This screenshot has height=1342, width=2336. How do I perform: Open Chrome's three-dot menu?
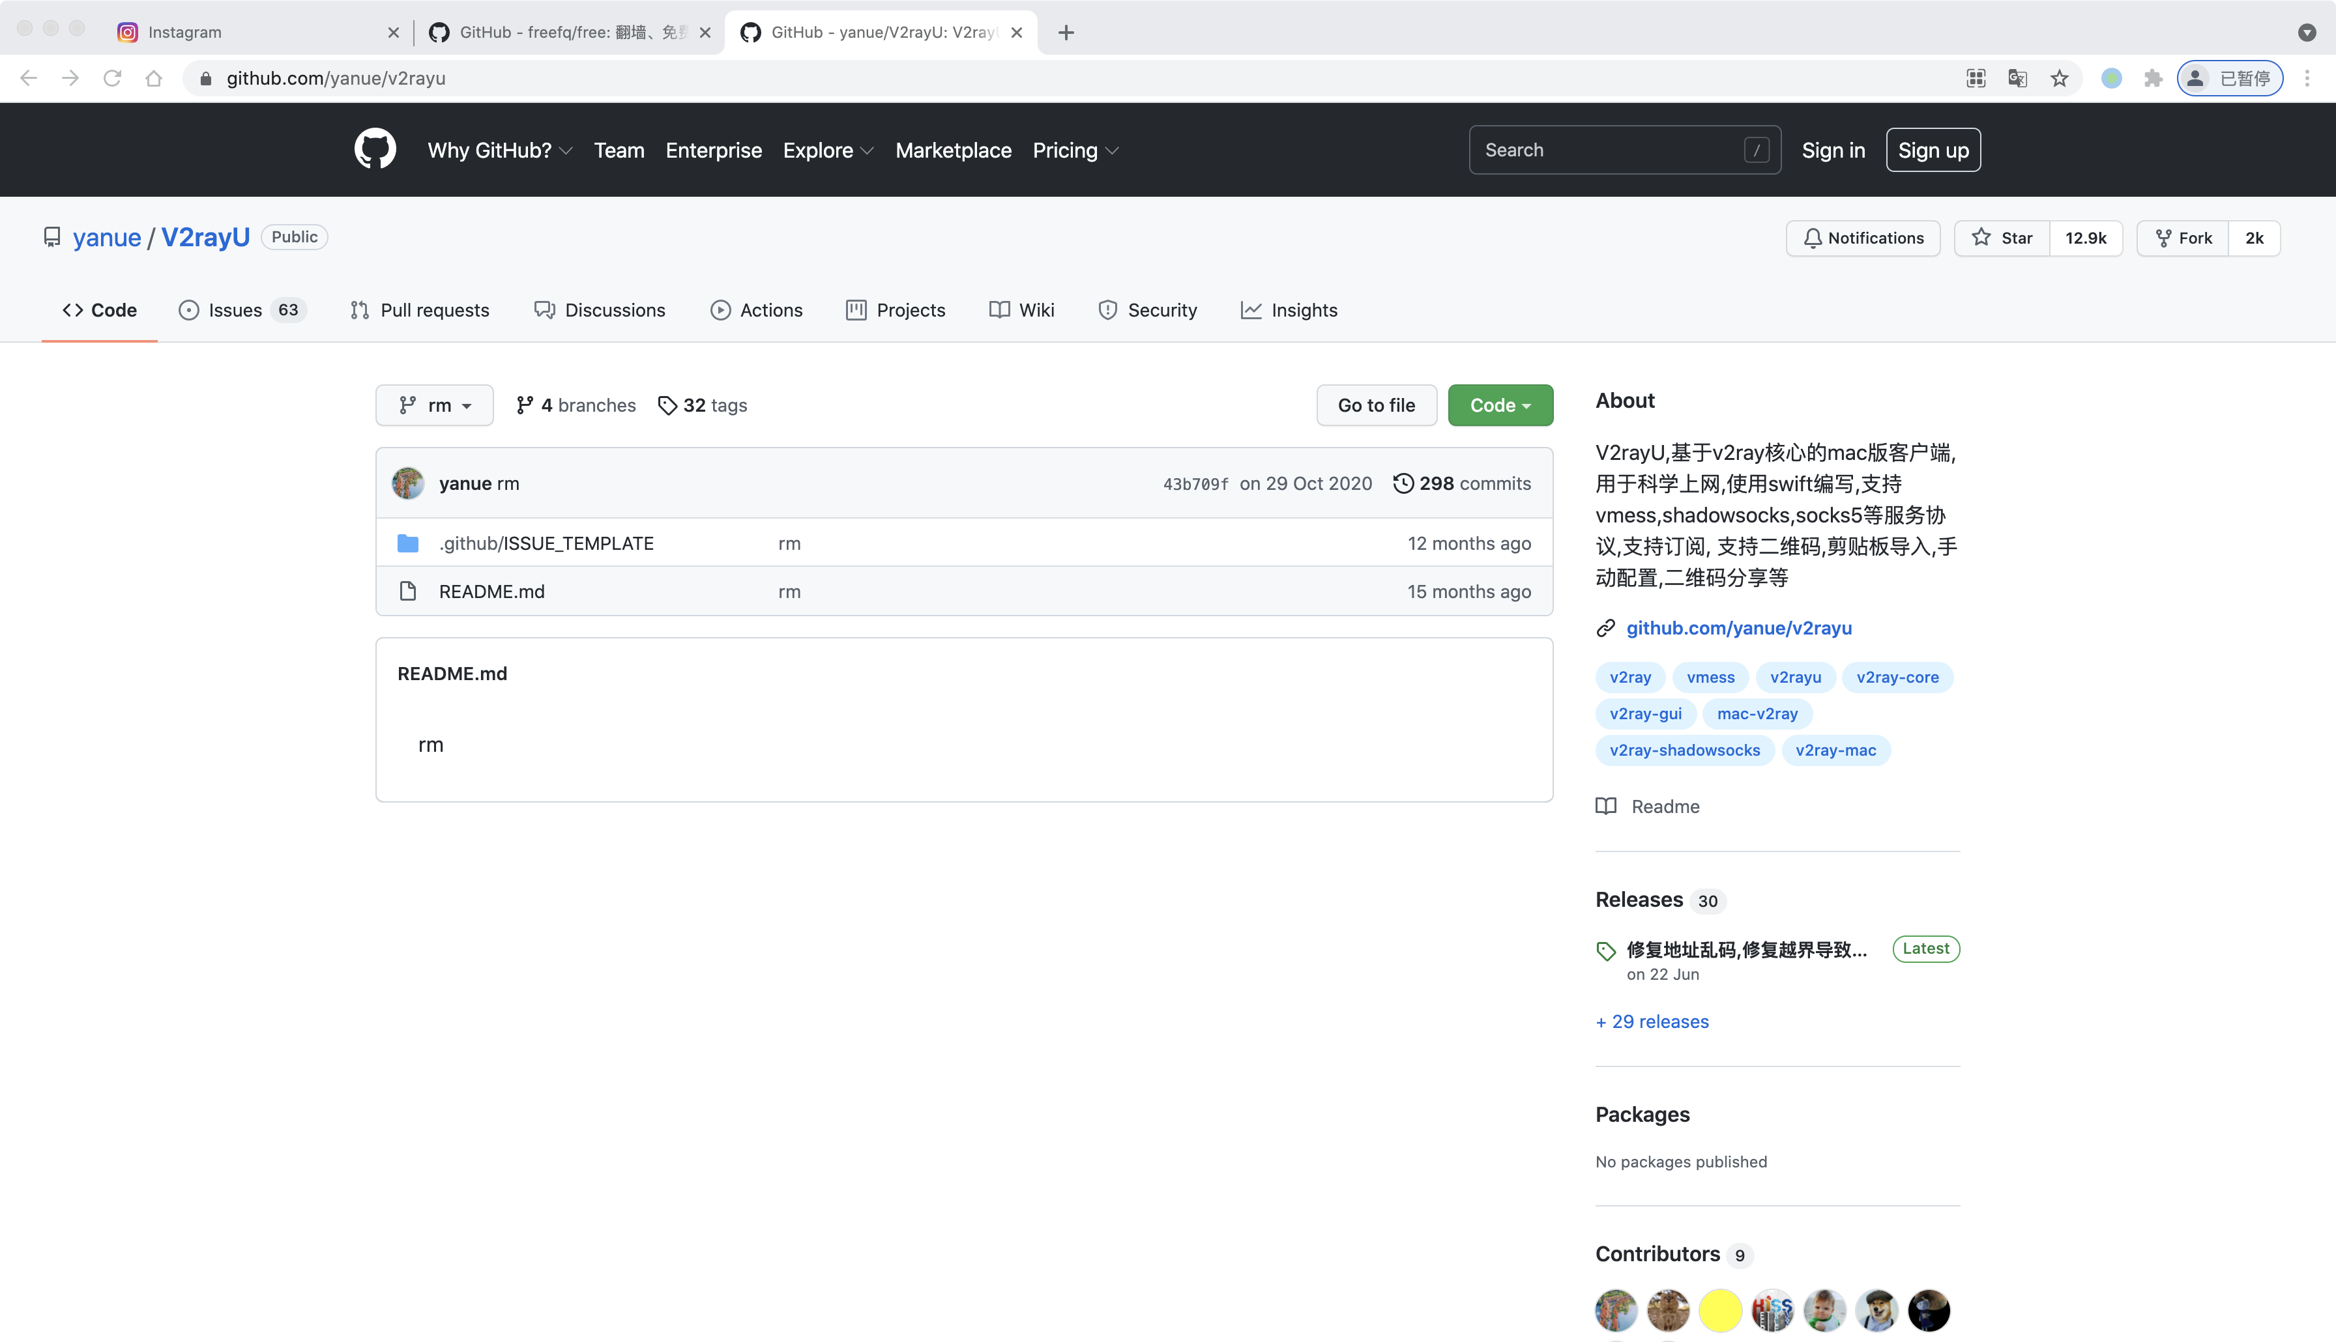click(x=2307, y=78)
